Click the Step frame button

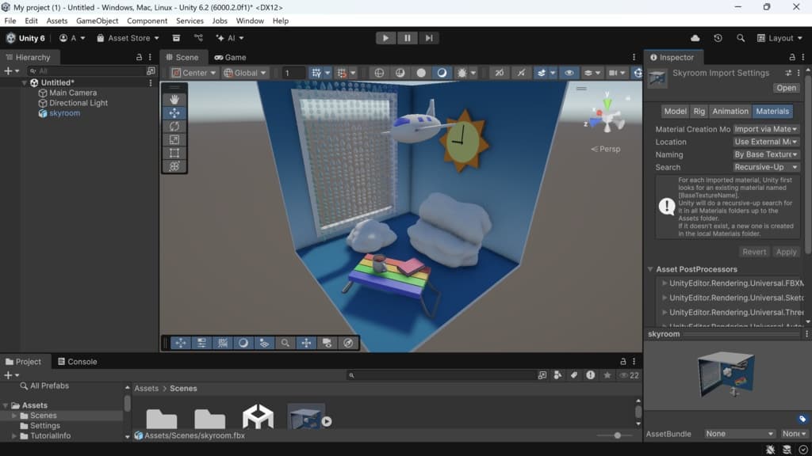pos(428,38)
